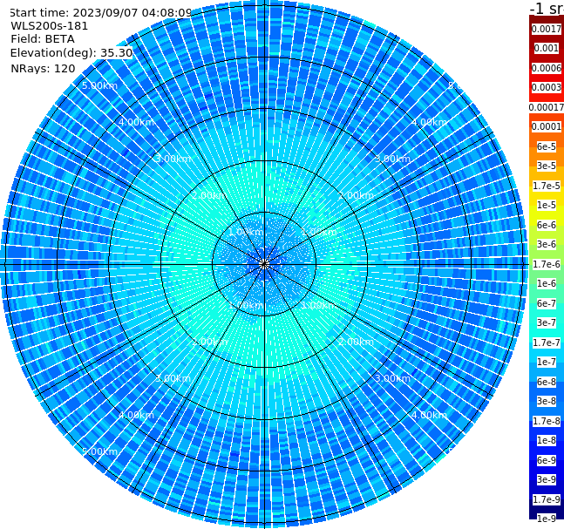Viewport: 564px width, 529px height.
Task: Click the 6e-8 colorbar value
Action: 547,382
